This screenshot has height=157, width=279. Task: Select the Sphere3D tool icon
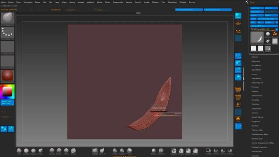[268, 34]
